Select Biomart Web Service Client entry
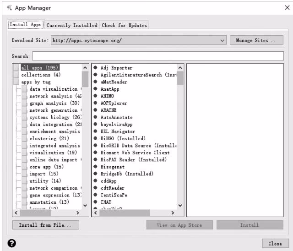Image resolution: width=293 pixels, height=251 pixels. (135, 153)
